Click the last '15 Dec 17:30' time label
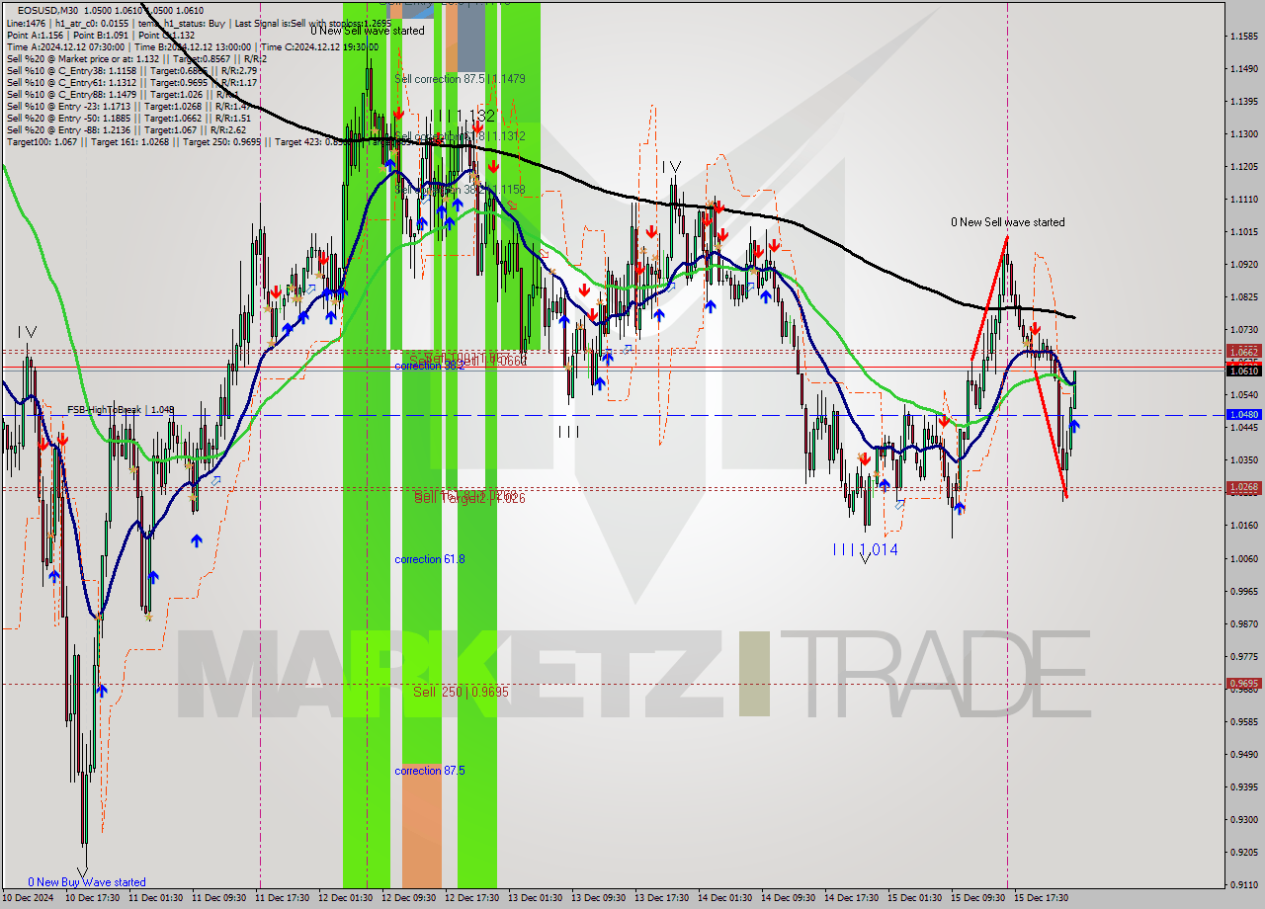 (x=1041, y=898)
